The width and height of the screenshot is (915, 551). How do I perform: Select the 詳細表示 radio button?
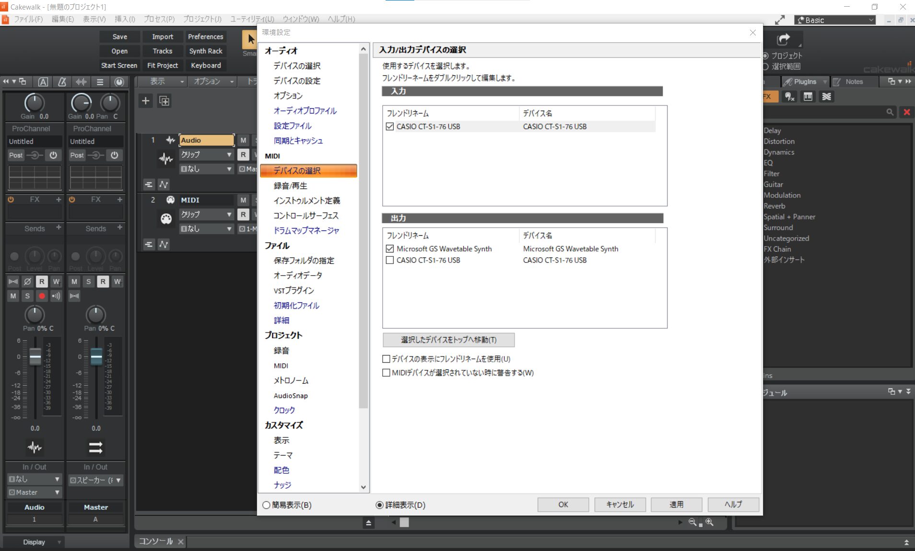(x=379, y=505)
